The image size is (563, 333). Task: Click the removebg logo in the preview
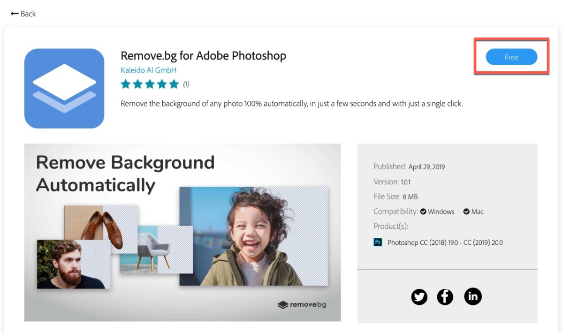(x=302, y=304)
